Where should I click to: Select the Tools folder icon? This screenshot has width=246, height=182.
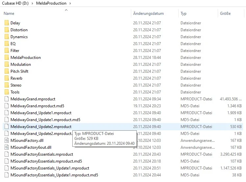[x=7, y=92]
